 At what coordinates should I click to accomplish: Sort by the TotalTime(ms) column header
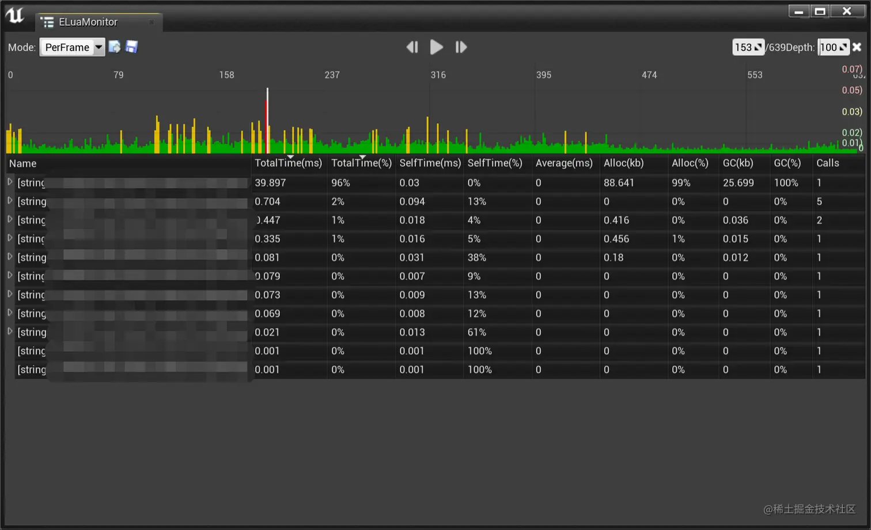pyautogui.click(x=289, y=163)
